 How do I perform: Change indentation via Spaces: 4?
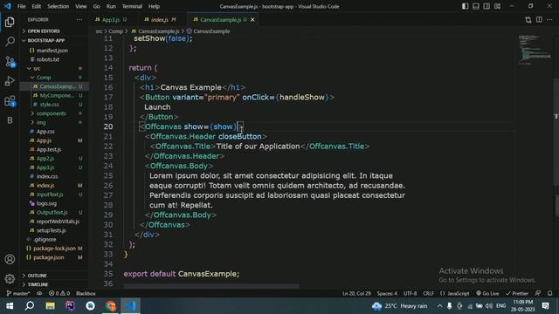(387, 293)
